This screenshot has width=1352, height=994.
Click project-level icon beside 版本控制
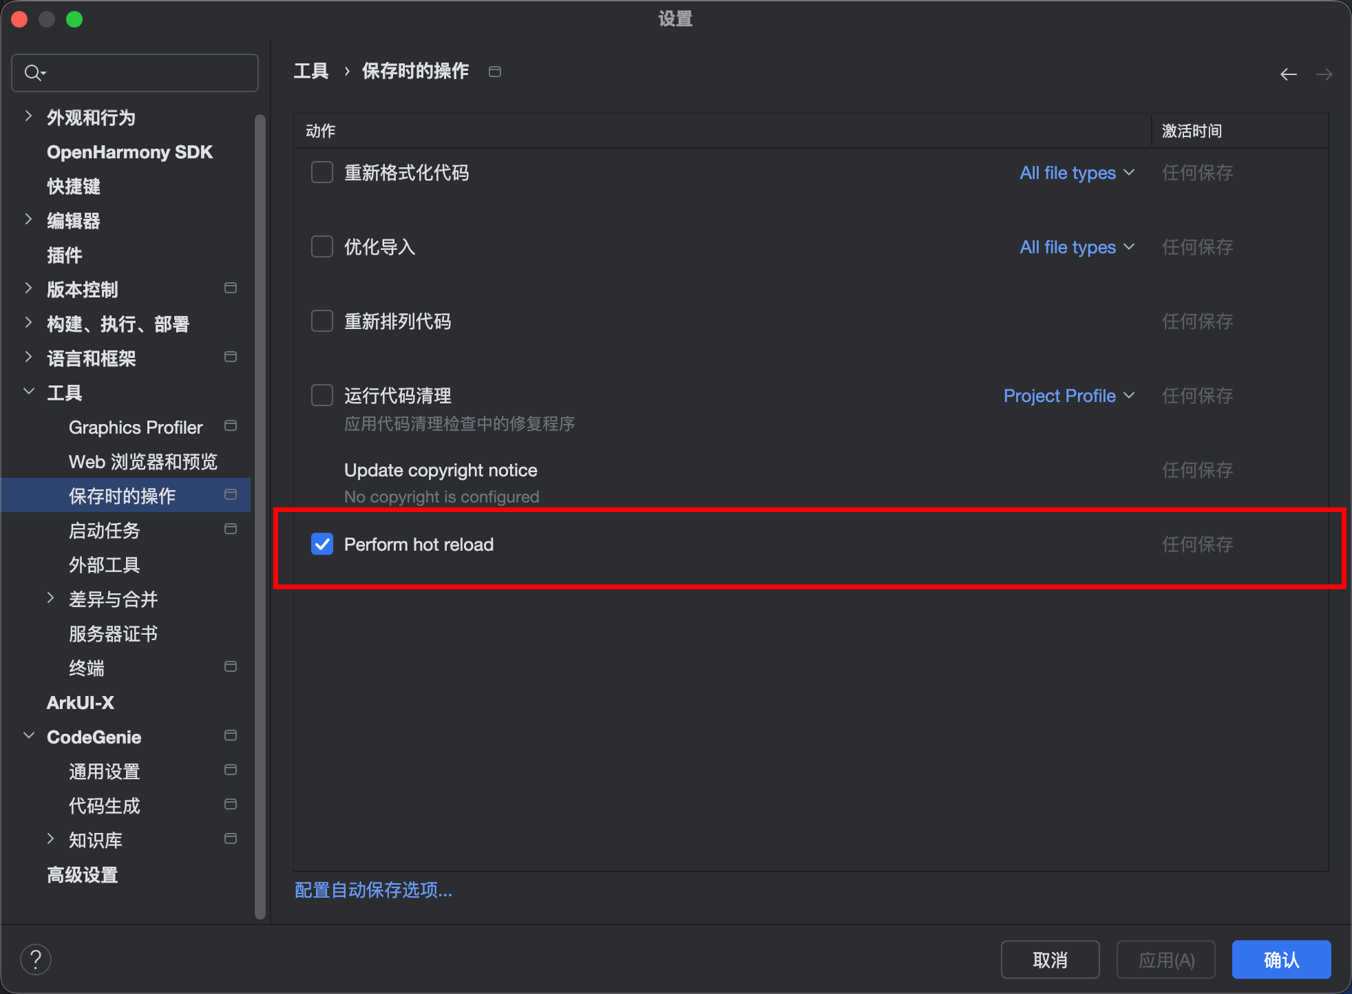[231, 288]
